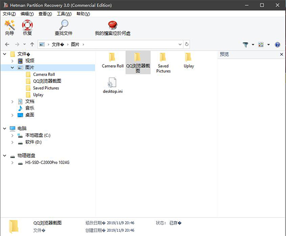
Task: Open the filter options dropdown arrow
Action: coord(253,44)
